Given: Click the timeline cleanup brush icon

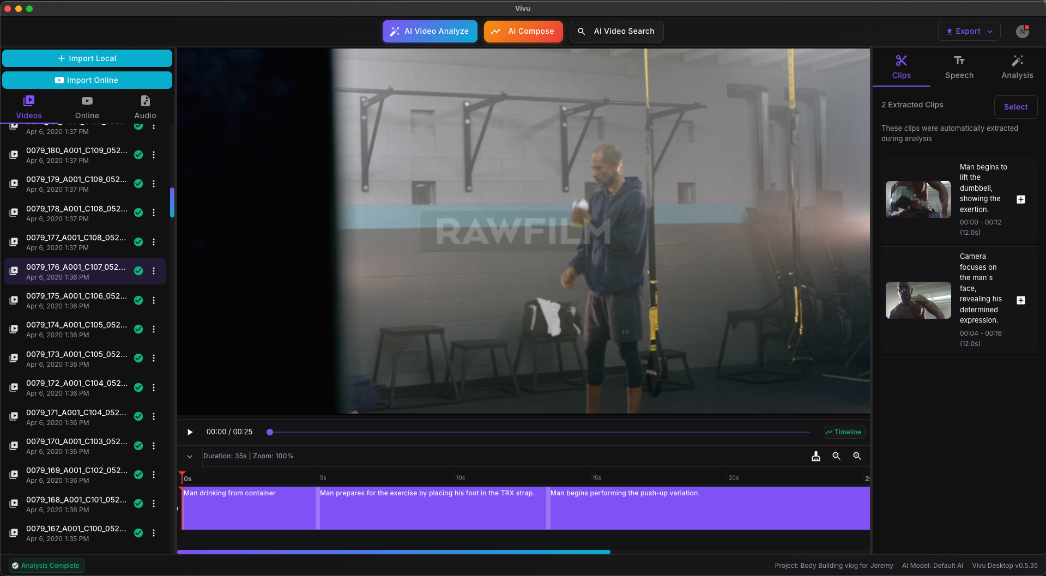Looking at the screenshot, I should (x=815, y=456).
